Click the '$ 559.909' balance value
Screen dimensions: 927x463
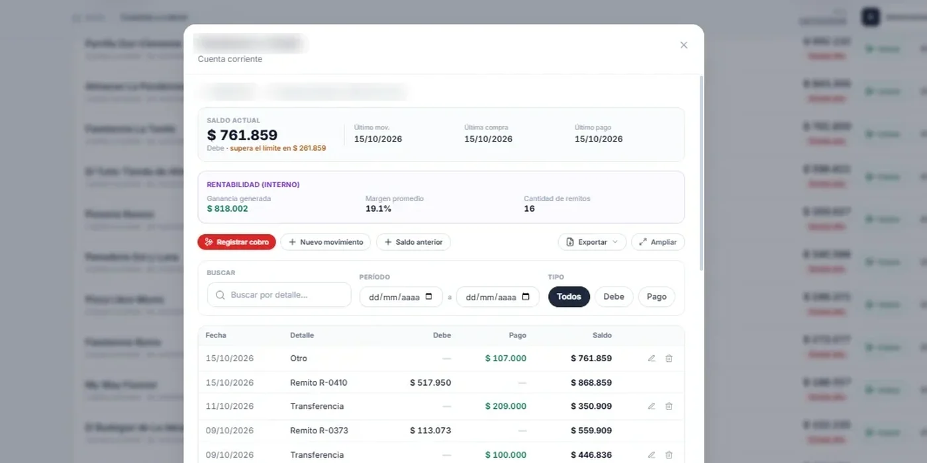(591, 431)
